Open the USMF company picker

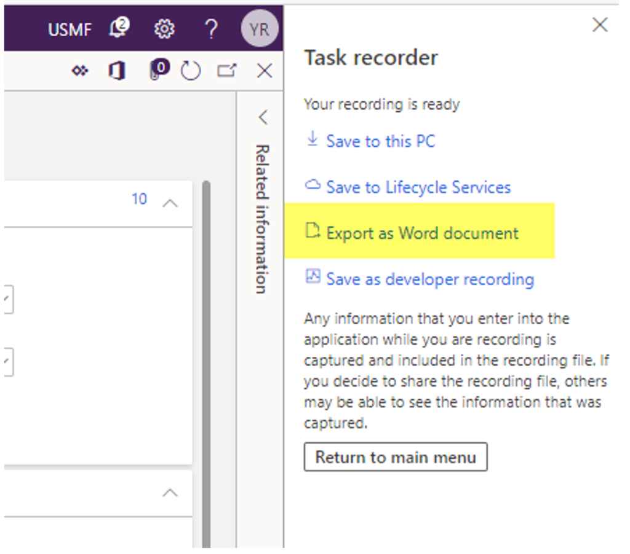click(70, 28)
